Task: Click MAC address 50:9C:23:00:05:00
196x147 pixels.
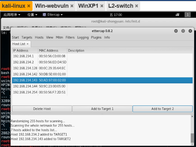Action: click(52, 86)
